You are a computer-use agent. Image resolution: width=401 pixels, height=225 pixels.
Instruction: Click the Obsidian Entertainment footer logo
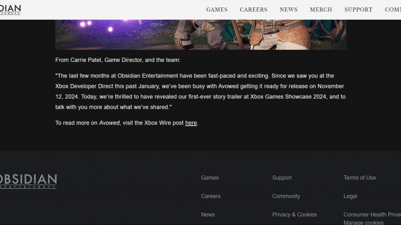click(x=28, y=181)
